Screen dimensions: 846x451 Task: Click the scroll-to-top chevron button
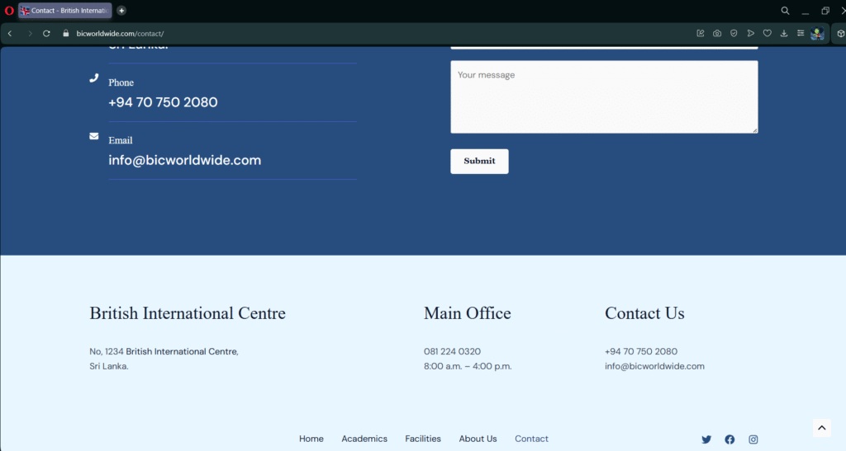point(822,428)
